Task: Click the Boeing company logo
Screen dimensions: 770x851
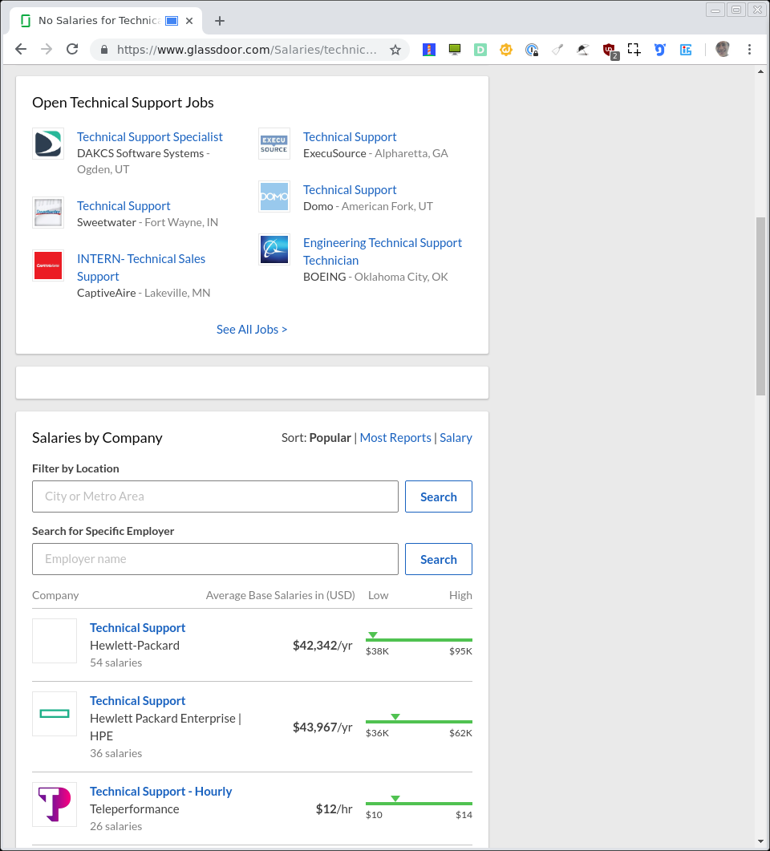Action: [274, 249]
